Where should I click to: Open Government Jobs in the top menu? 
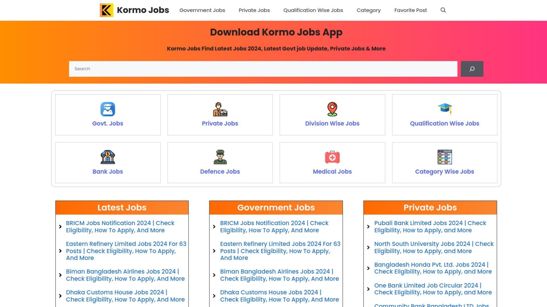[202, 10]
